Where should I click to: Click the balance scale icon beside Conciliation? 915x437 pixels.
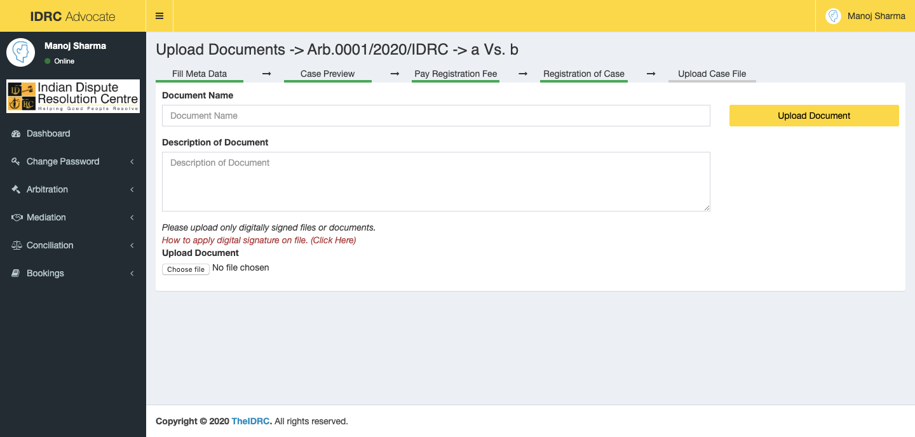tap(17, 246)
